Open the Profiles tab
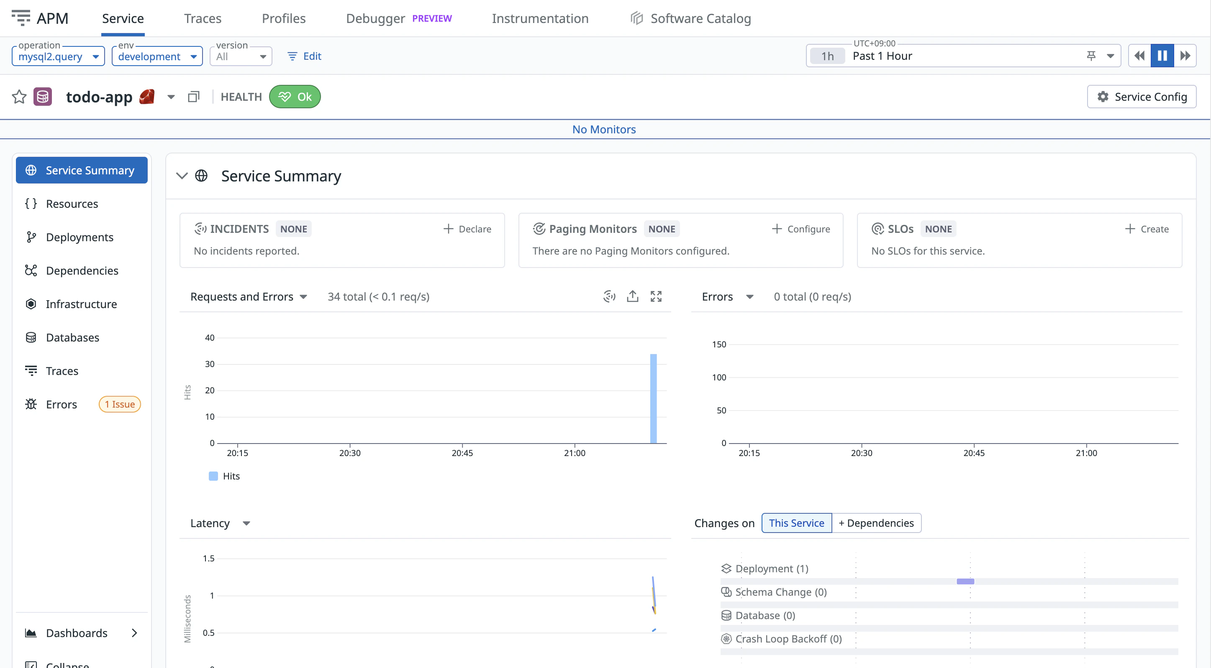The image size is (1211, 668). click(x=284, y=18)
